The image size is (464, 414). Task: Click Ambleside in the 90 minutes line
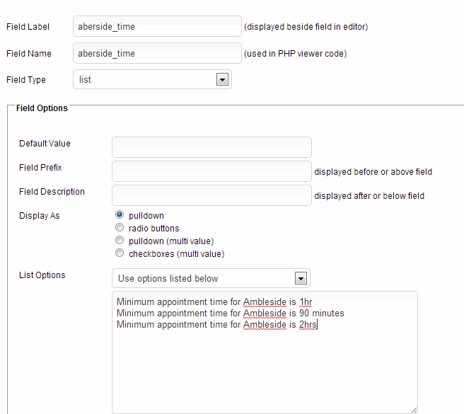(x=265, y=314)
